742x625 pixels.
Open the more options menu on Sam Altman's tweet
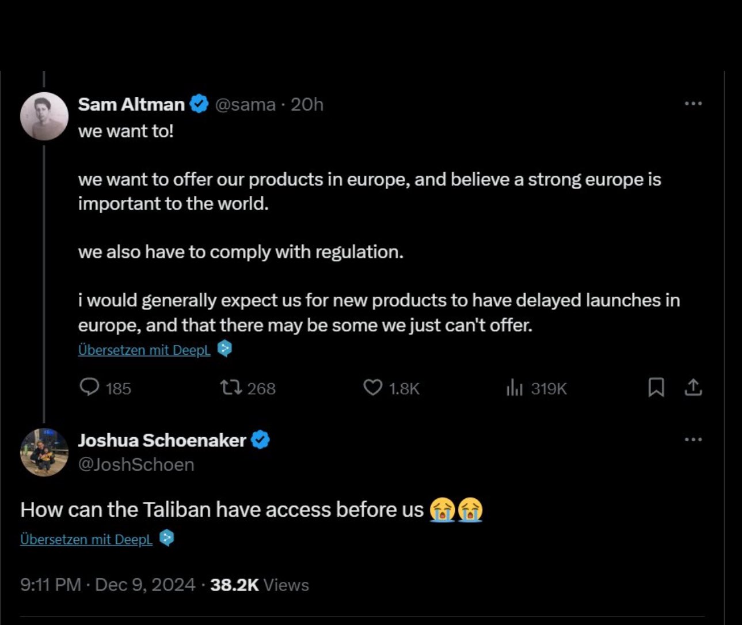click(693, 104)
